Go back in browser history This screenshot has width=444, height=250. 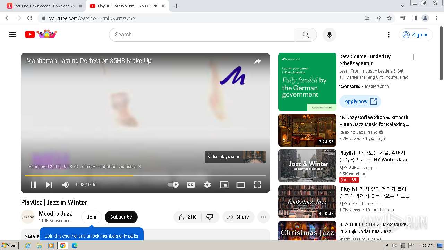click(8, 18)
